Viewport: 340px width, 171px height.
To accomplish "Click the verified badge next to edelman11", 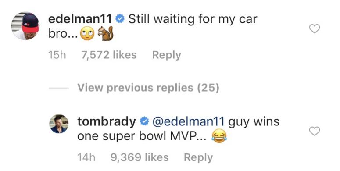I will pyautogui.click(x=120, y=19).
